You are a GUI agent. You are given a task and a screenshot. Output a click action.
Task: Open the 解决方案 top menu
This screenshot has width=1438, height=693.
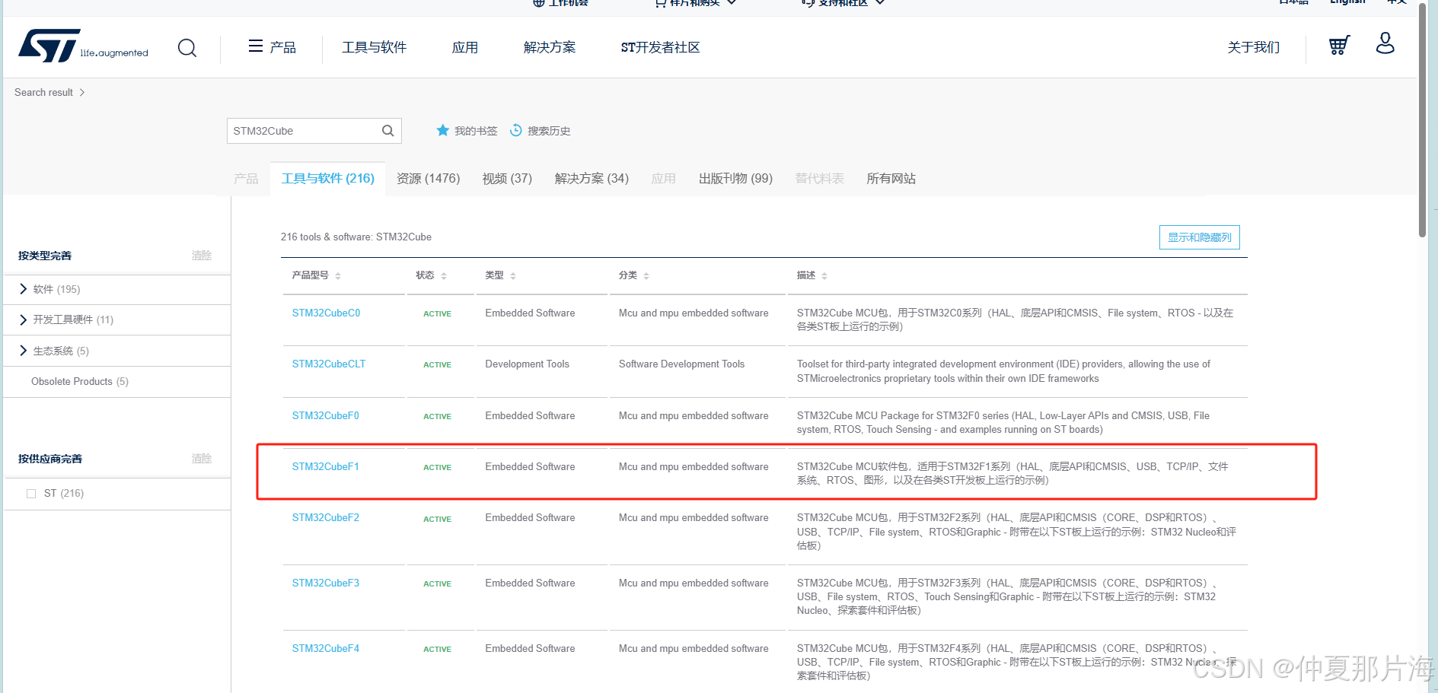pyautogui.click(x=550, y=47)
